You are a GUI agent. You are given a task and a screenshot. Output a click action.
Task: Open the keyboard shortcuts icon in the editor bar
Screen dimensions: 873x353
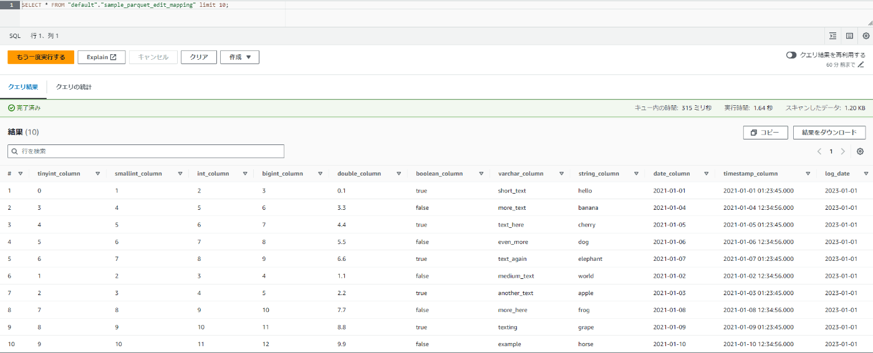pyautogui.click(x=849, y=36)
